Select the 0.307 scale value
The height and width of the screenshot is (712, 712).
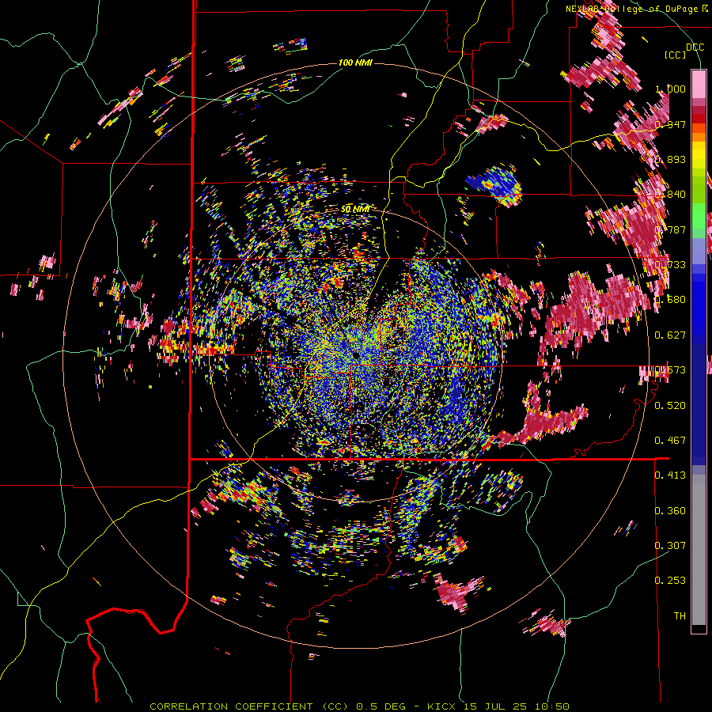(x=670, y=545)
